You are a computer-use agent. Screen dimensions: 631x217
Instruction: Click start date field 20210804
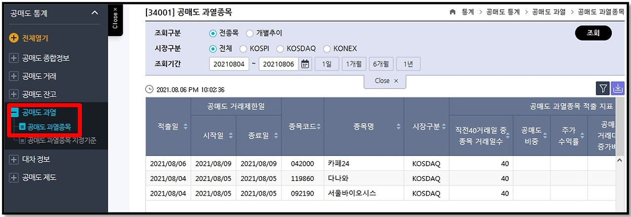(229, 64)
